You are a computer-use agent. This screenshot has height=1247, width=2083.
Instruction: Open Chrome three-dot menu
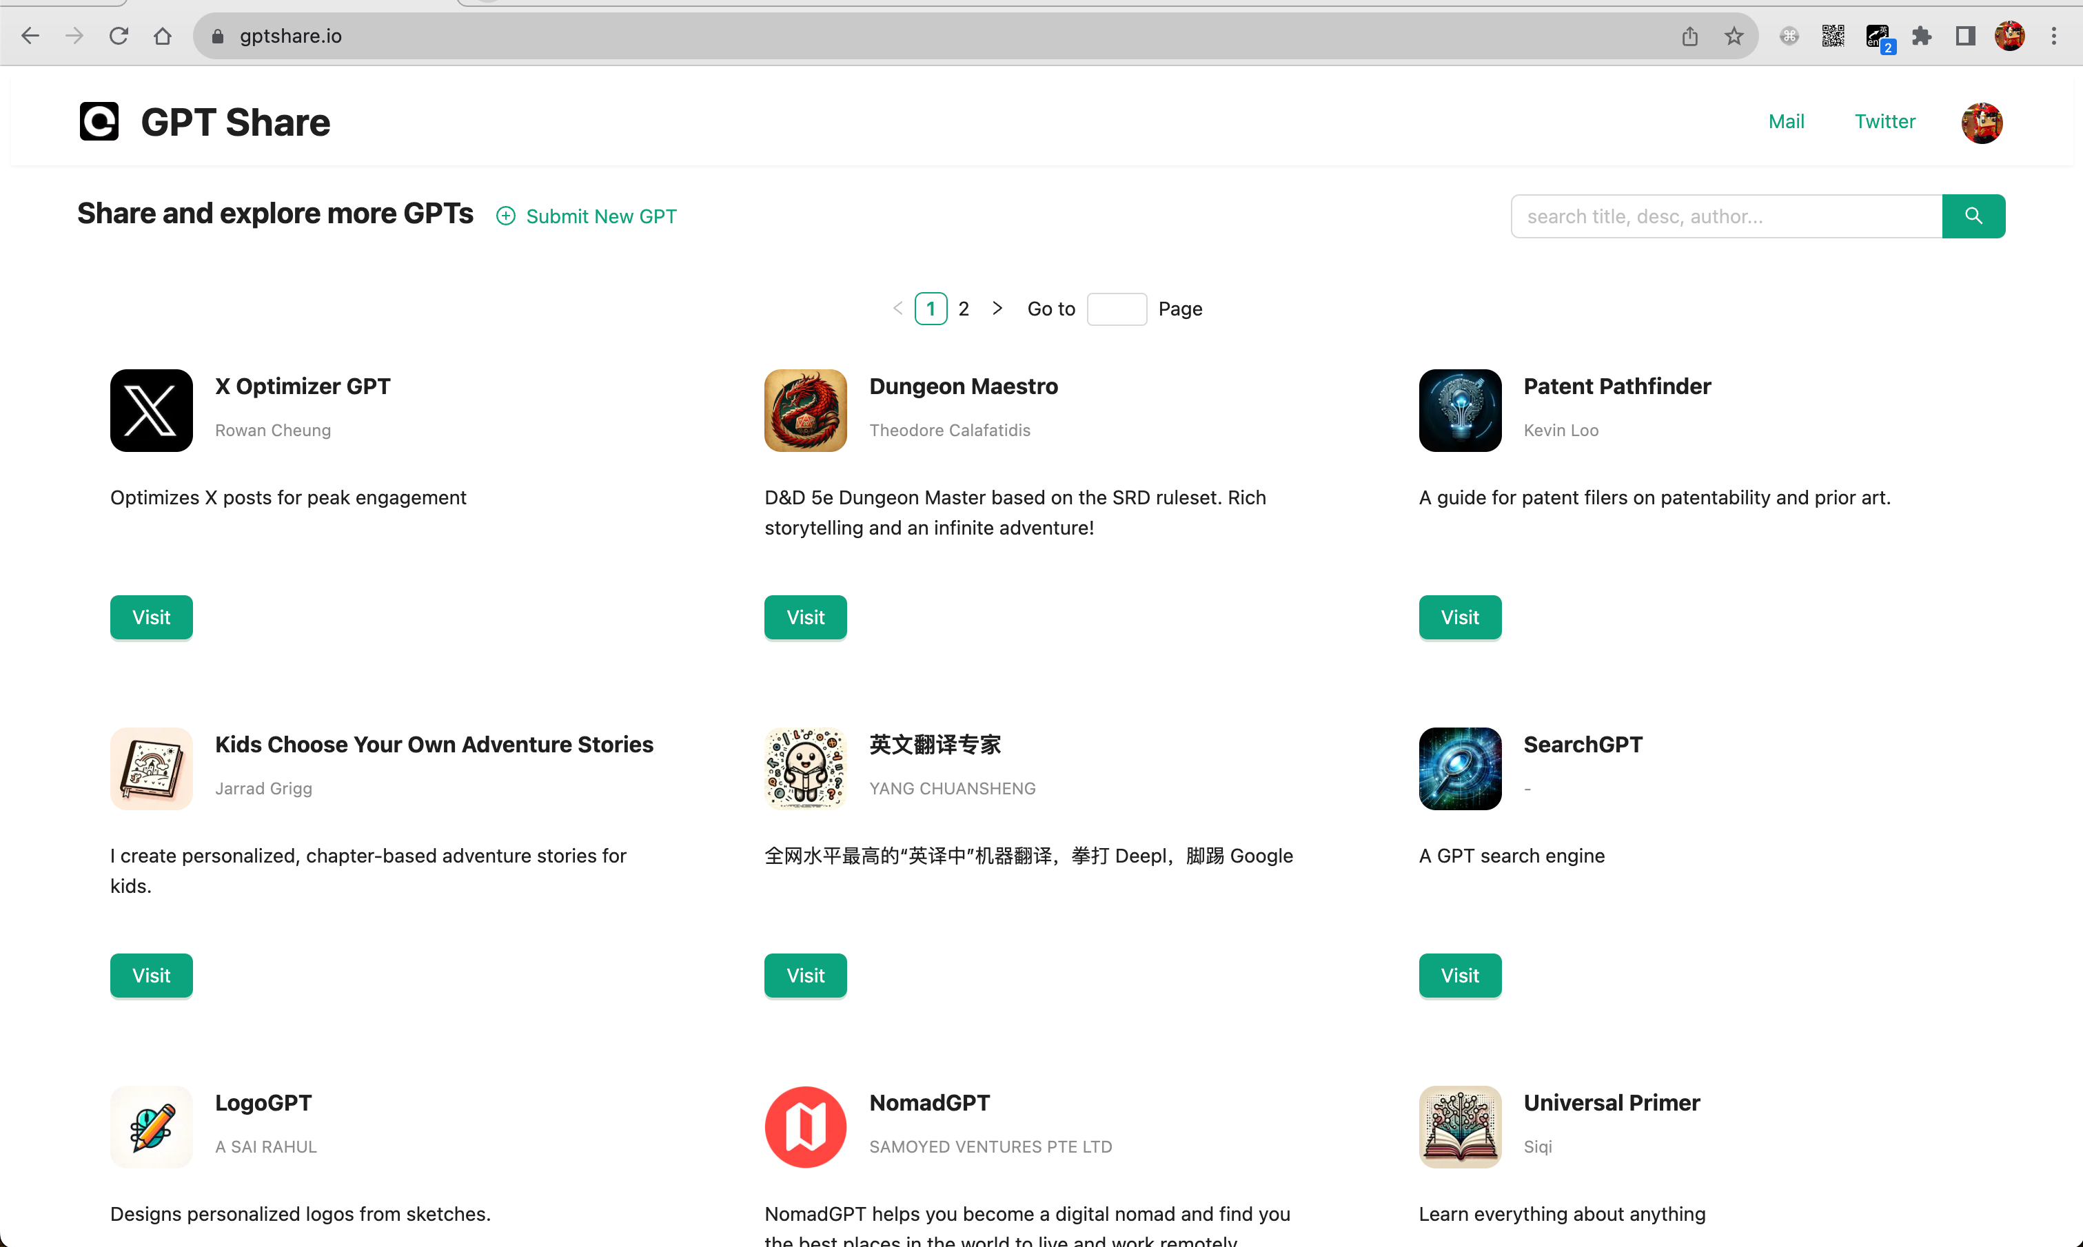2053,36
